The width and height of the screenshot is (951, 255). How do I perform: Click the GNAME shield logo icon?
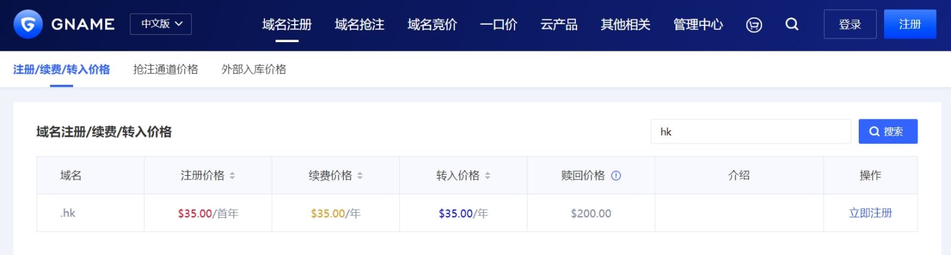pyautogui.click(x=28, y=24)
